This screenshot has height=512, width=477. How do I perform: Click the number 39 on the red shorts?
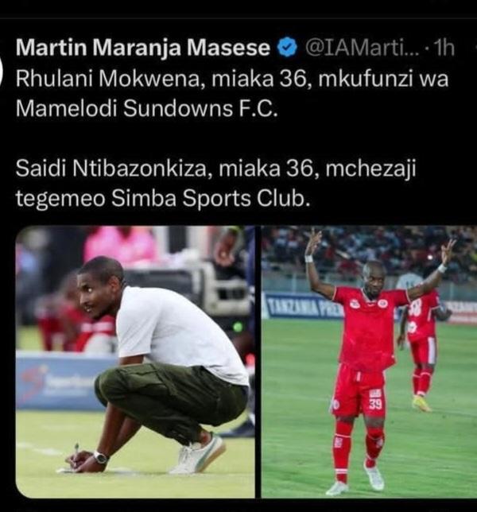tap(375, 405)
